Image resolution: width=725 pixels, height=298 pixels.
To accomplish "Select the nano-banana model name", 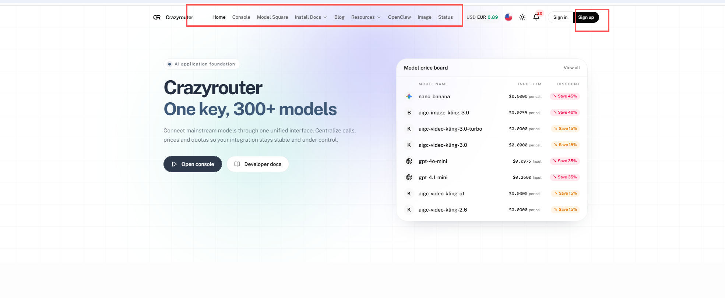I will point(434,96).
